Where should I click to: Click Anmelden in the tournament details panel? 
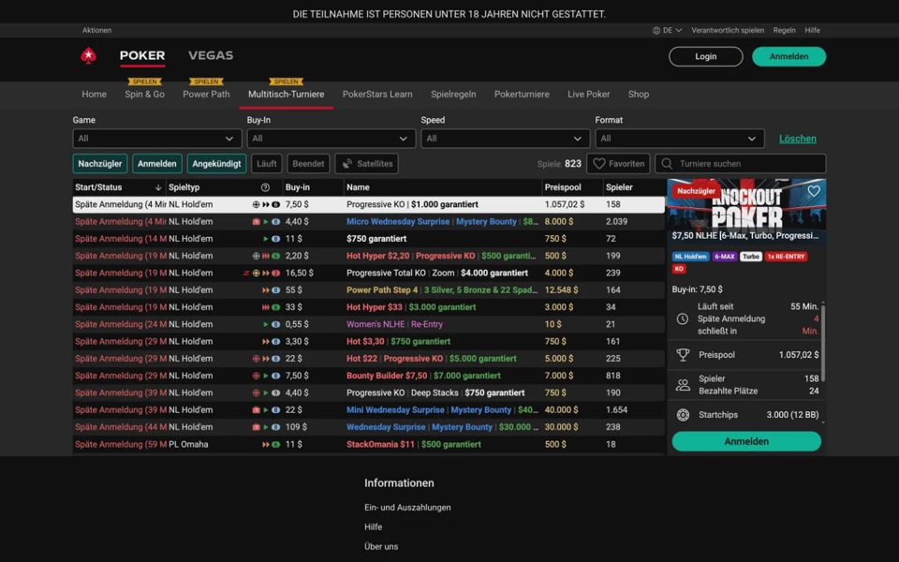pos(746,441)
